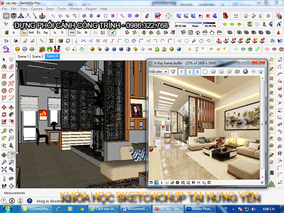Choose the Rotate tool

click(4, 115)
